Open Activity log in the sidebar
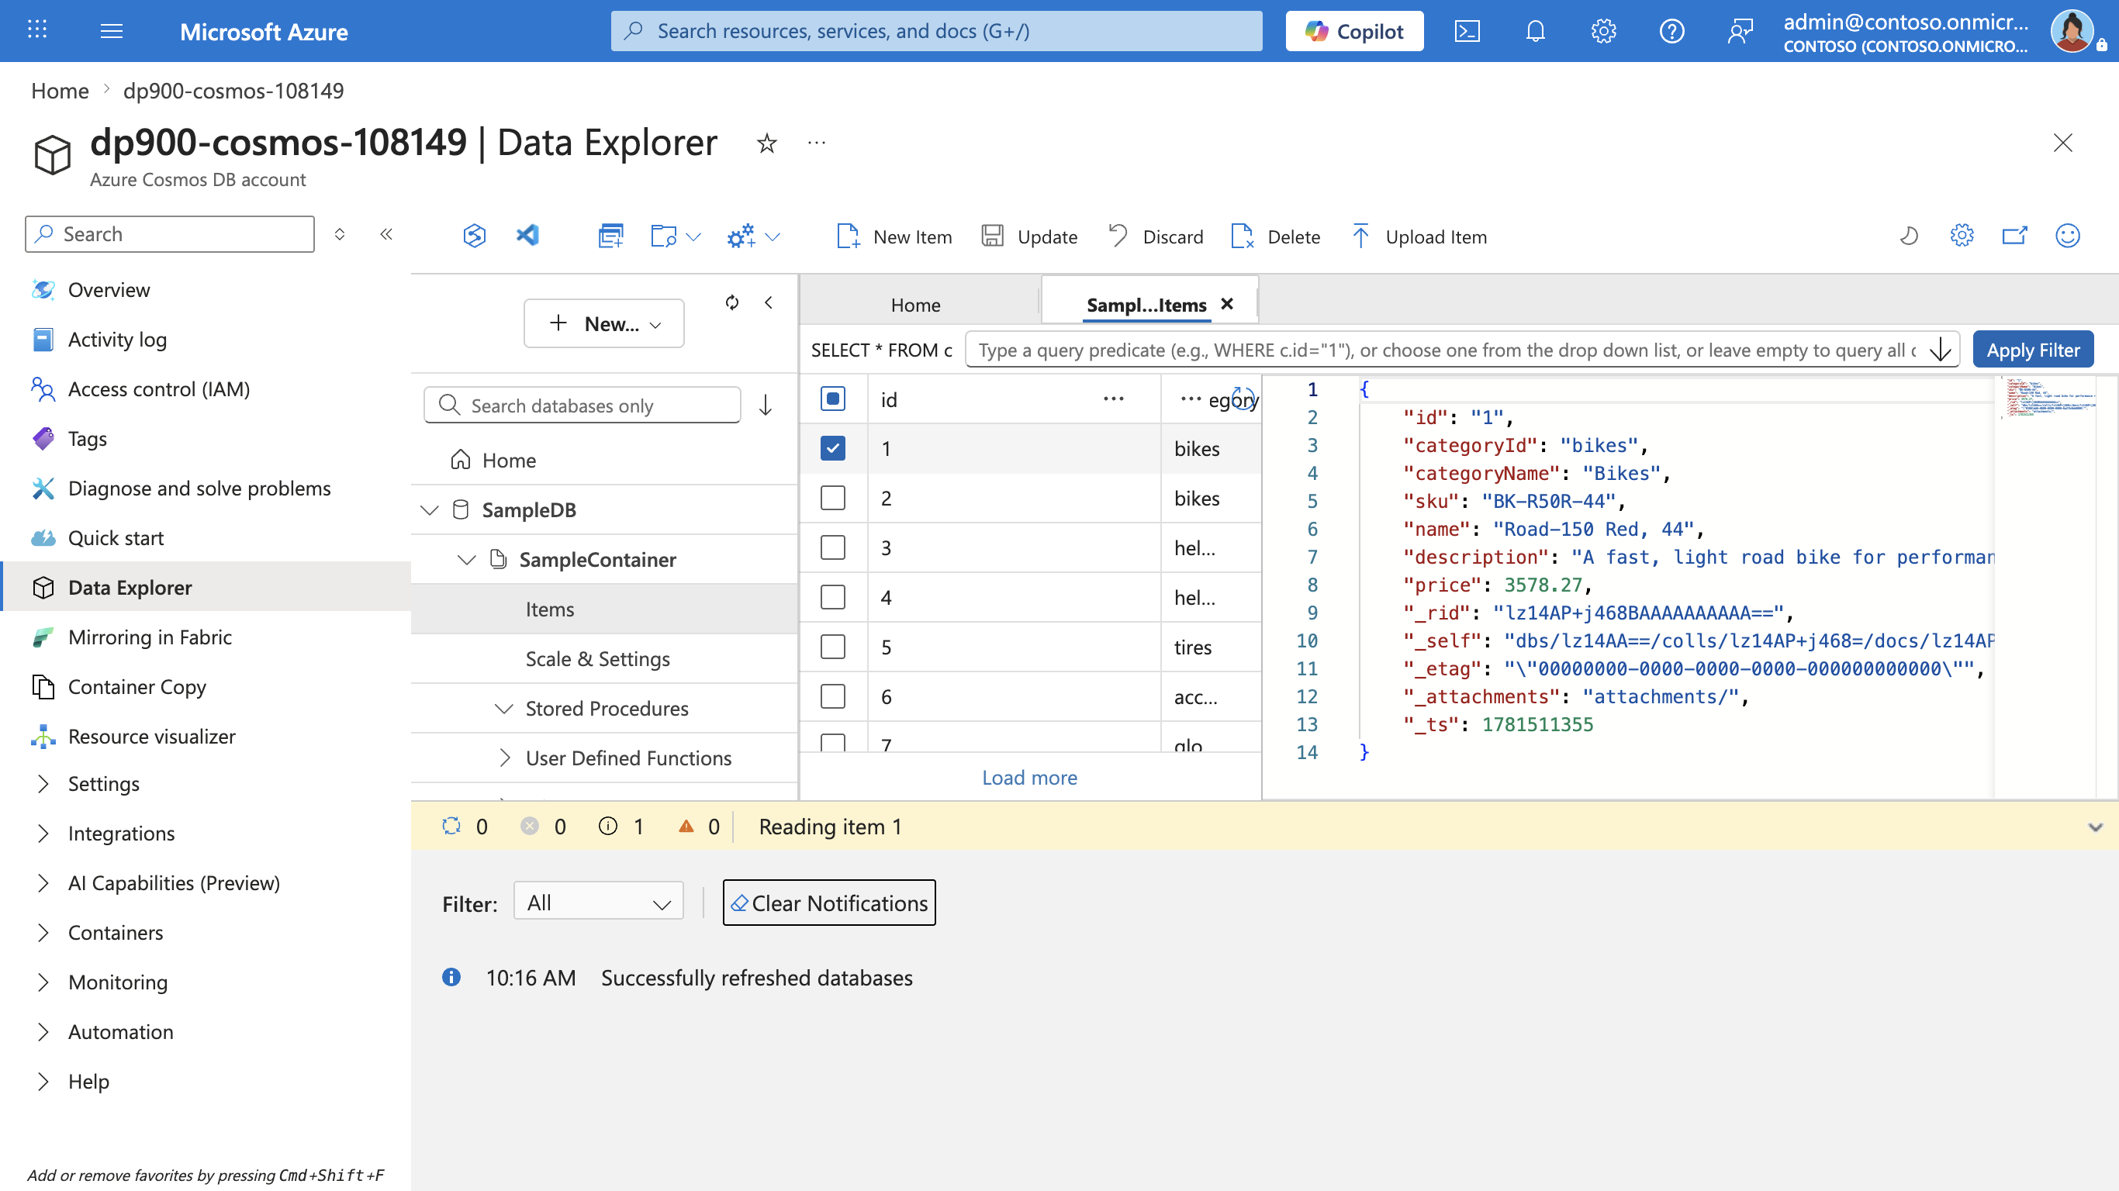 click(117, 339)
